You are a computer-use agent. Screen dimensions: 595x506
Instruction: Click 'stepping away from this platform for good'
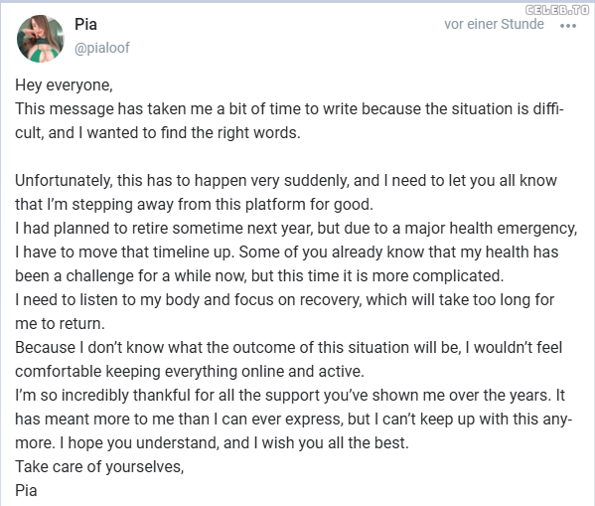[x=222, y=205]
